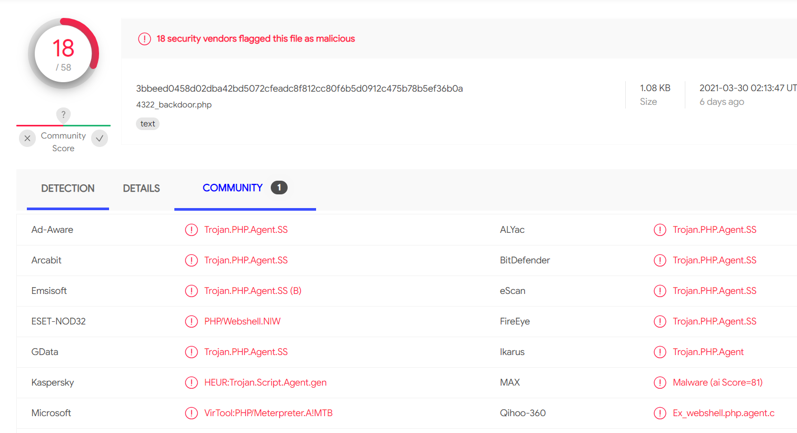Viewport: 797px width, 433px height.
Task: Click the alert icon for Microsoft detection
Action: [191, 413]
